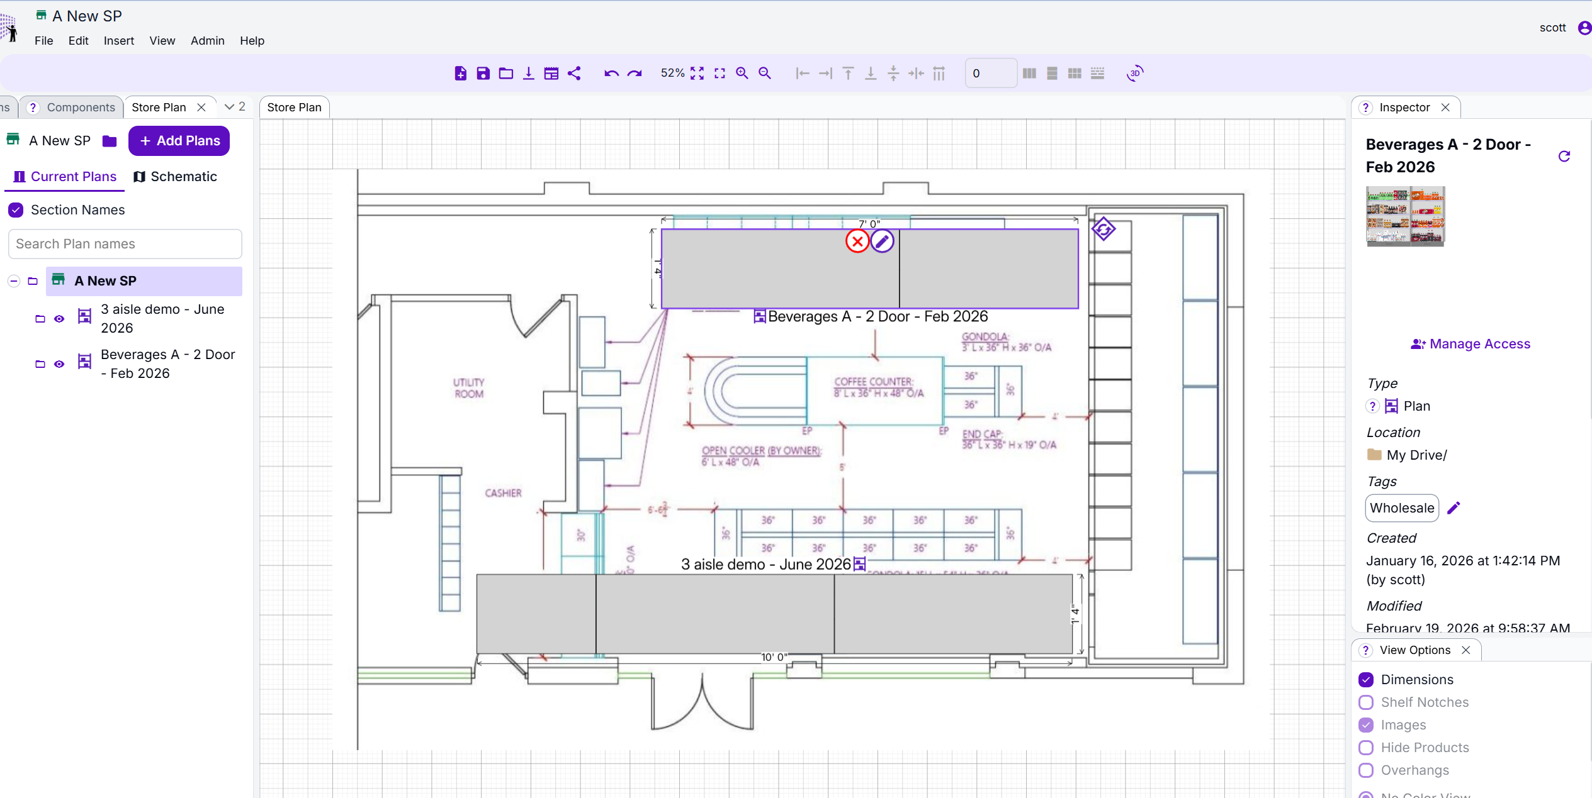This screenshot has width=1592, height=798.
Task: Switch to the 3D view
Action: (x=1135, y=74)
